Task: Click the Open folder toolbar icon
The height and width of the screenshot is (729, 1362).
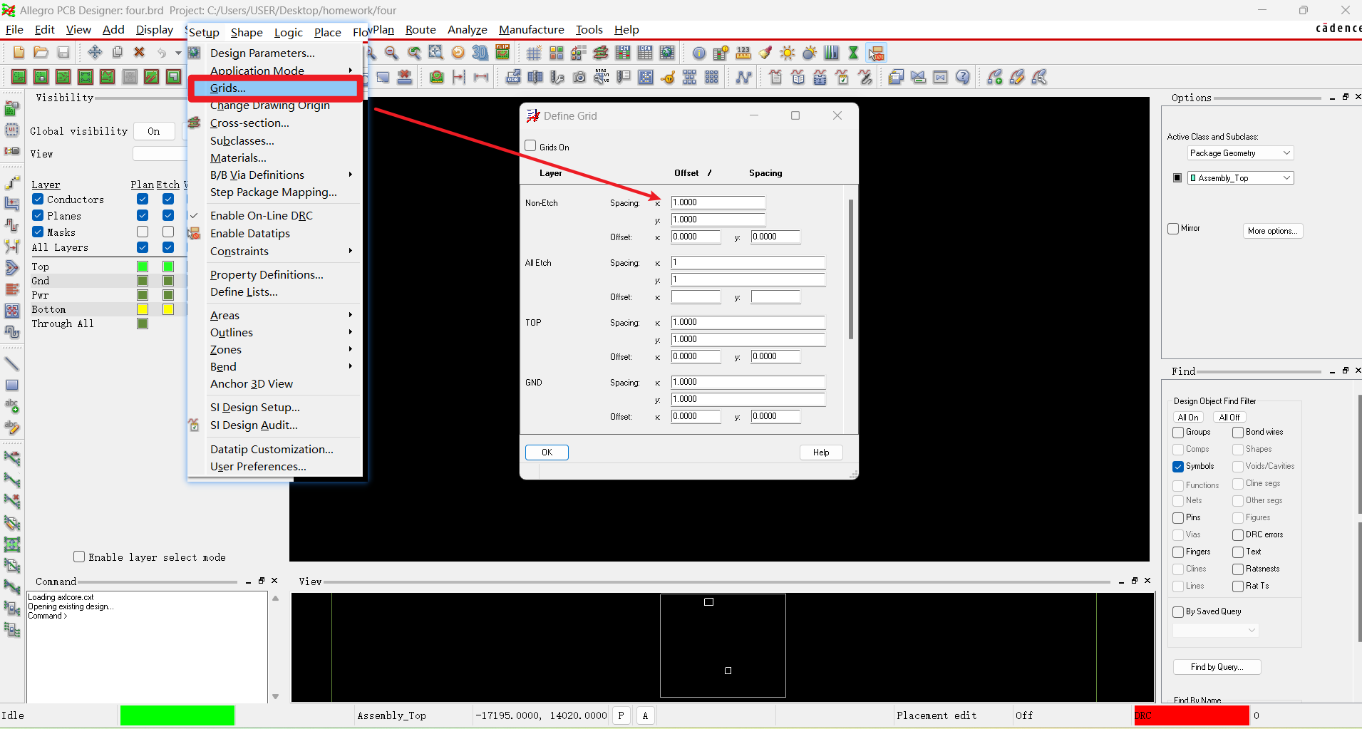Action: click(41, 53)
